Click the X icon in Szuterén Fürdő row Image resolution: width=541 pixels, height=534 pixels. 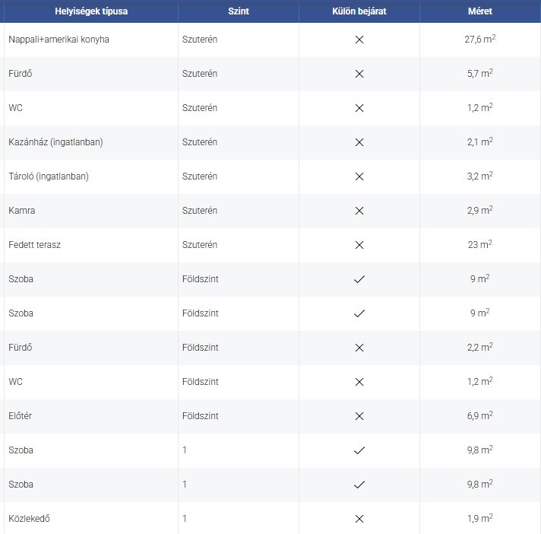click(x=359, y=74)
